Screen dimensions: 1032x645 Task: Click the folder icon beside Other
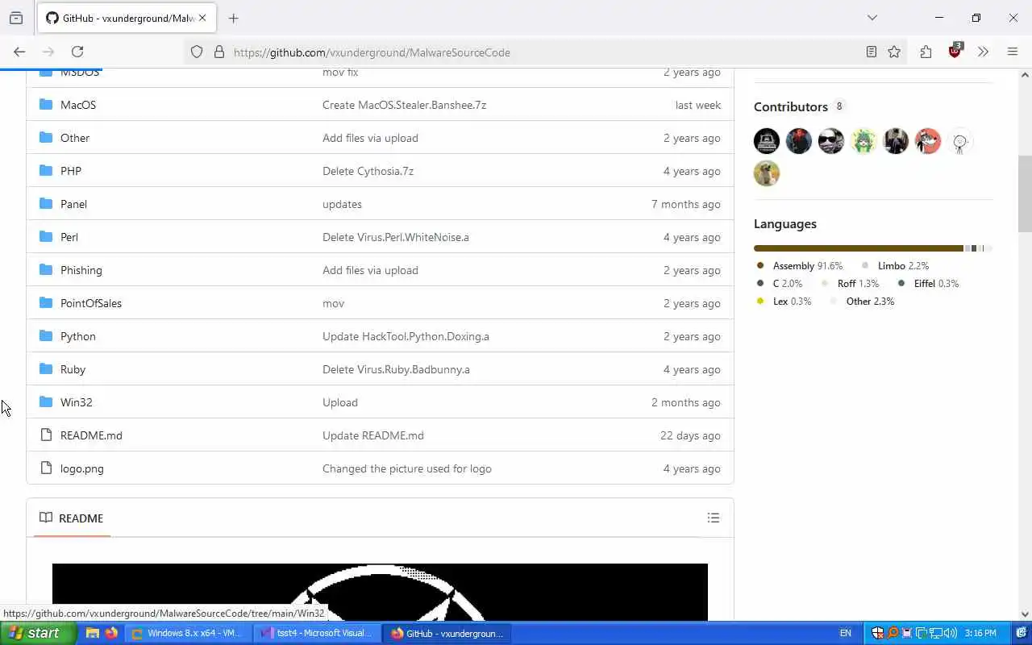tap(46, 138)
